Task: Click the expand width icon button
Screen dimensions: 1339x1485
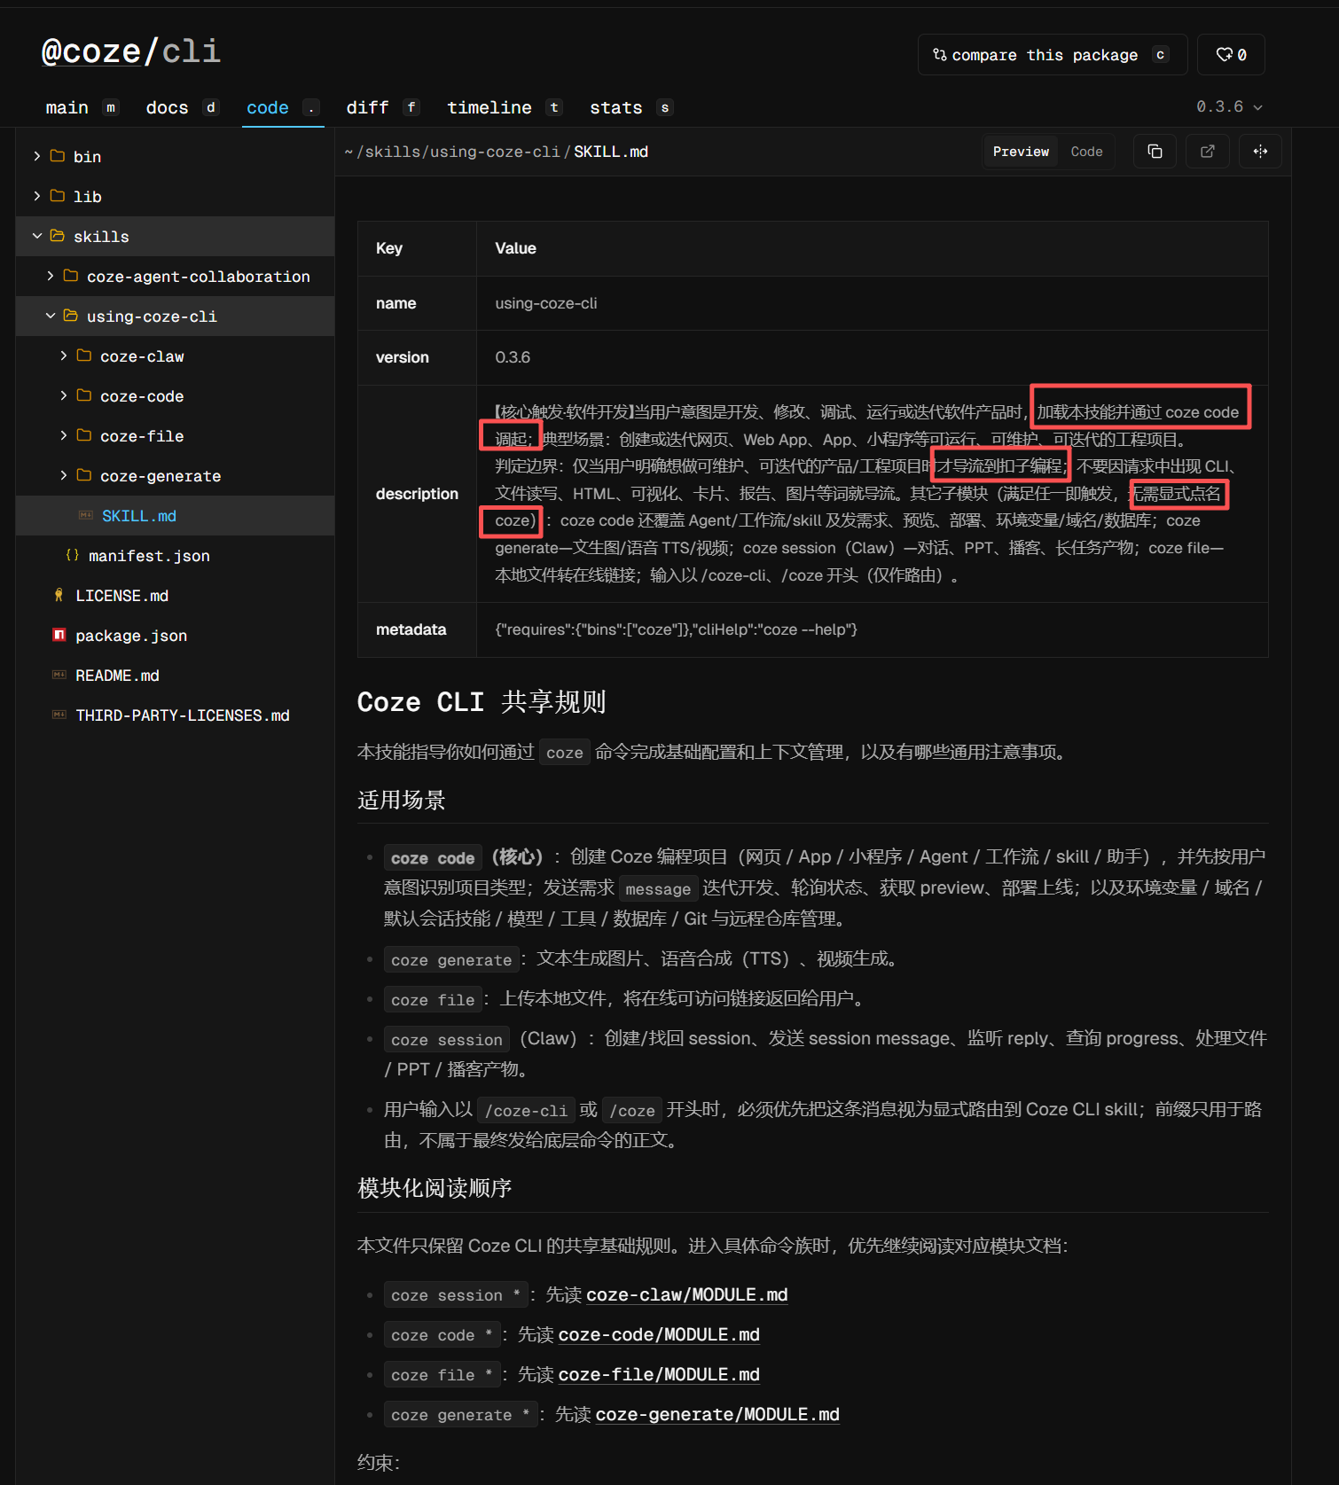Action: click(x=1260, y=152)
